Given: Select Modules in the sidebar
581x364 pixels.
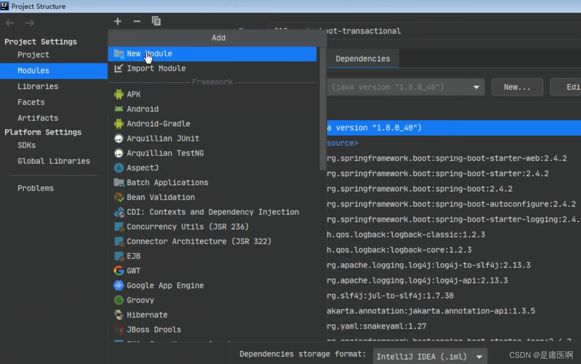Looking at the screenshot, I should coord(54,71).
